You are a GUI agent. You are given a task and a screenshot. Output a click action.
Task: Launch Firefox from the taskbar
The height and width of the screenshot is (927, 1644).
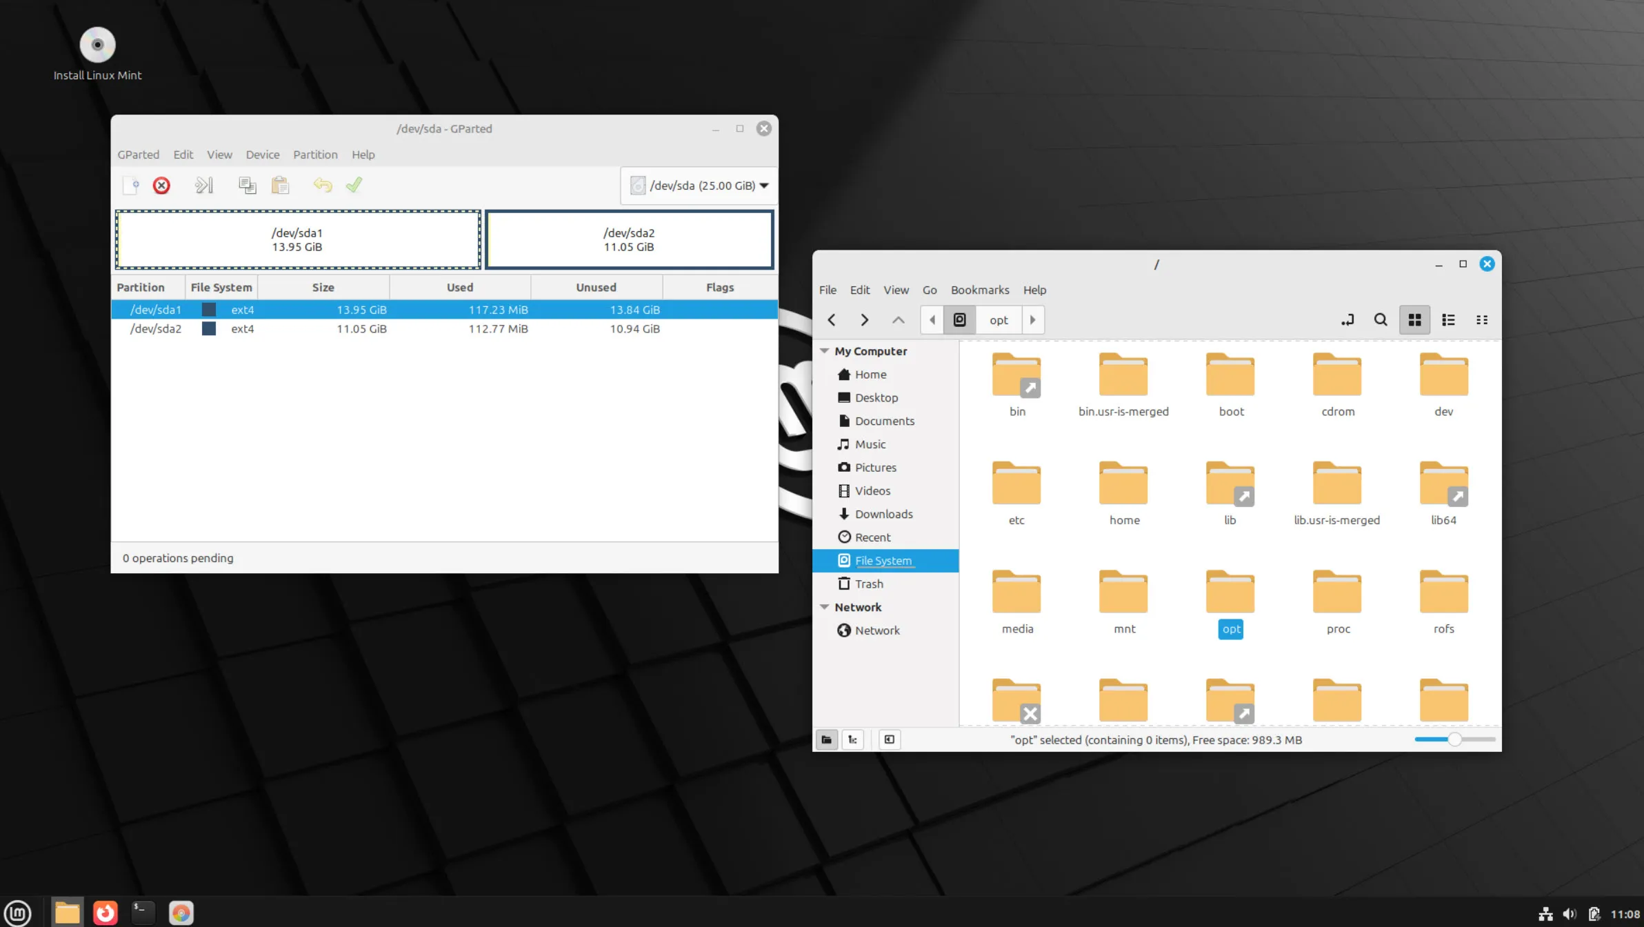click(x=105, y=912)
